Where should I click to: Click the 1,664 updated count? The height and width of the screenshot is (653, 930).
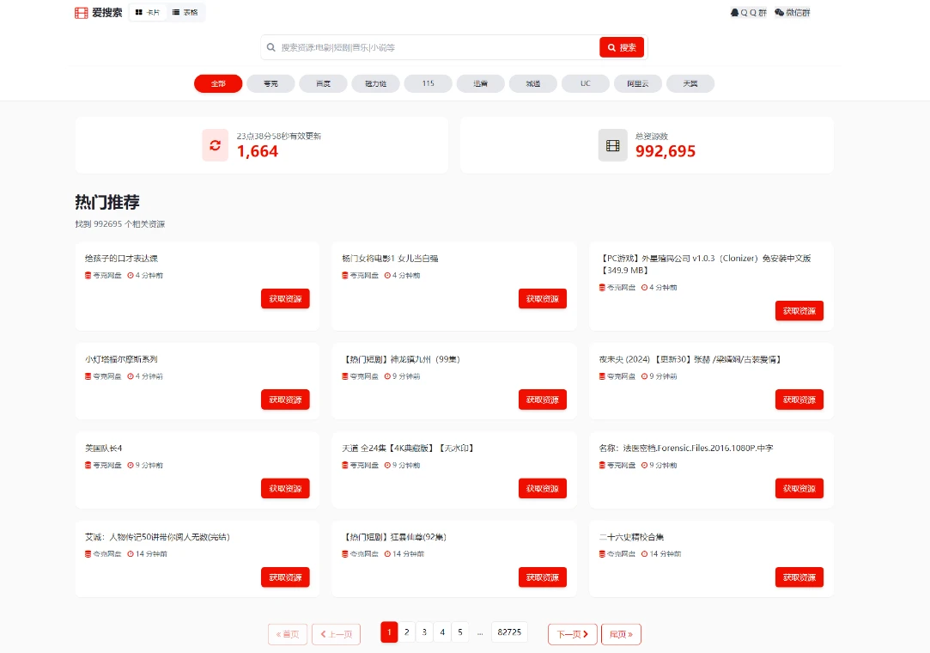click(258, 151)
